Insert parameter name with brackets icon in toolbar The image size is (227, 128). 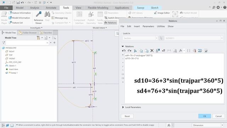tap(189, 50)
